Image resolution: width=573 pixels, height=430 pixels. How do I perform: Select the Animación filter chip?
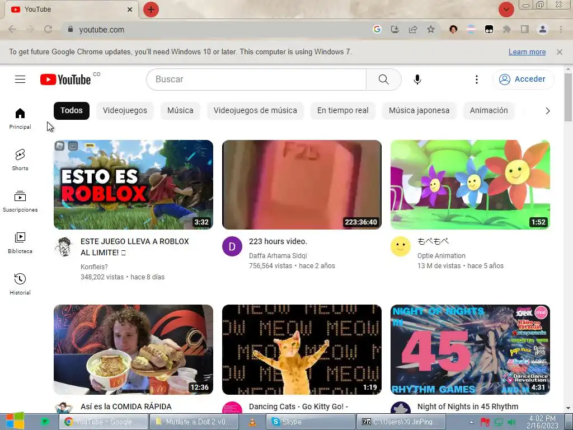click(x=489, y=110)
